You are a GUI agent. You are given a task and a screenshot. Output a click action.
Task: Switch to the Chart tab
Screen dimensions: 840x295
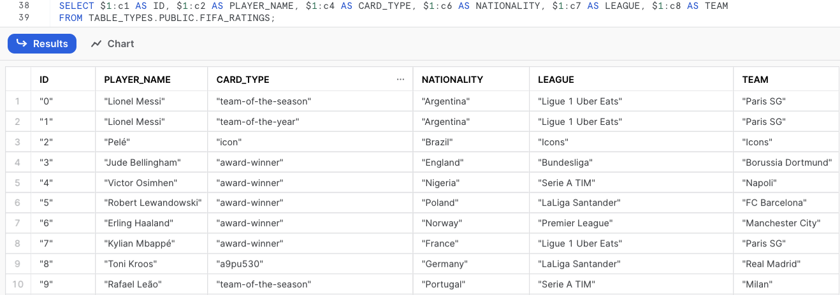point(113,43)
